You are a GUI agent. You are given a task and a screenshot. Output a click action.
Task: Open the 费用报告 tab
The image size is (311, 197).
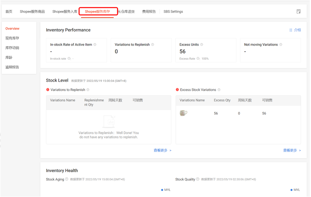tap(149, 12)
